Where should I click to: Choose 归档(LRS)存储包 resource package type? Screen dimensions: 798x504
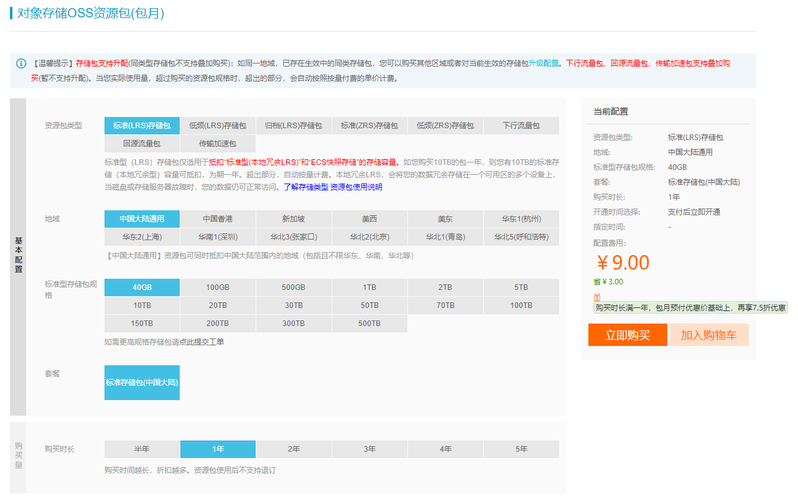tap(294, 126)
